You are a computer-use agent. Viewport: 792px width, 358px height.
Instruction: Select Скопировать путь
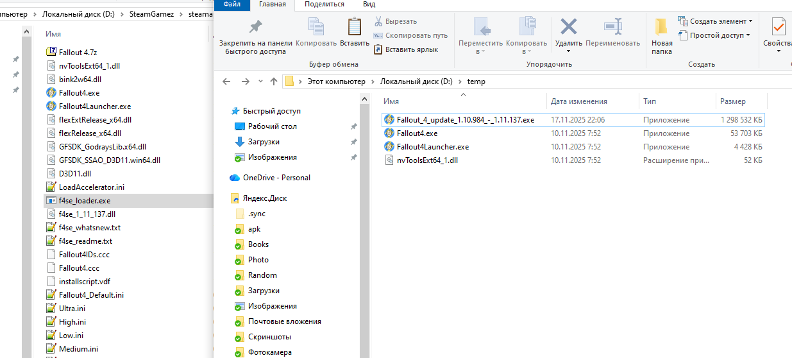click(410, 35)
